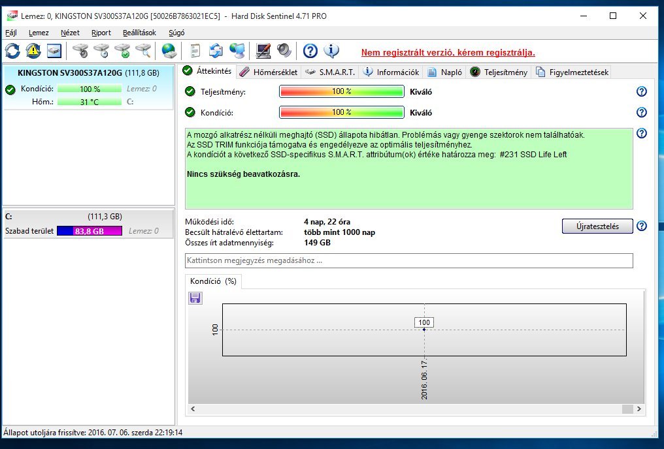The width and height of the screenshot is (664, 449).
Task: Click the 100 data point on graph
Action: tap(424, 330)
